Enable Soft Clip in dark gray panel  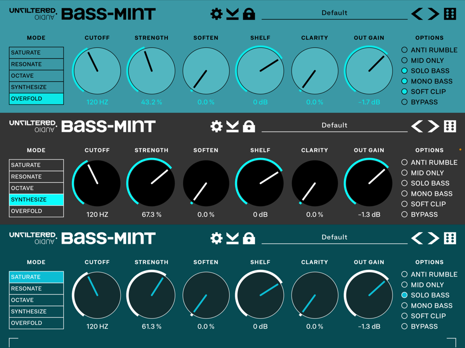404,204
